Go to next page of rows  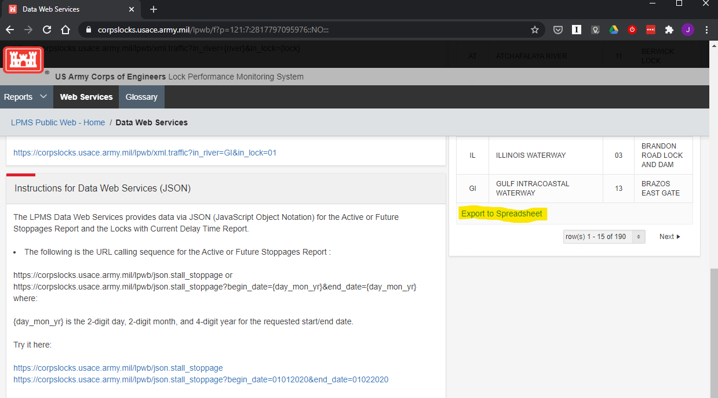669,237
